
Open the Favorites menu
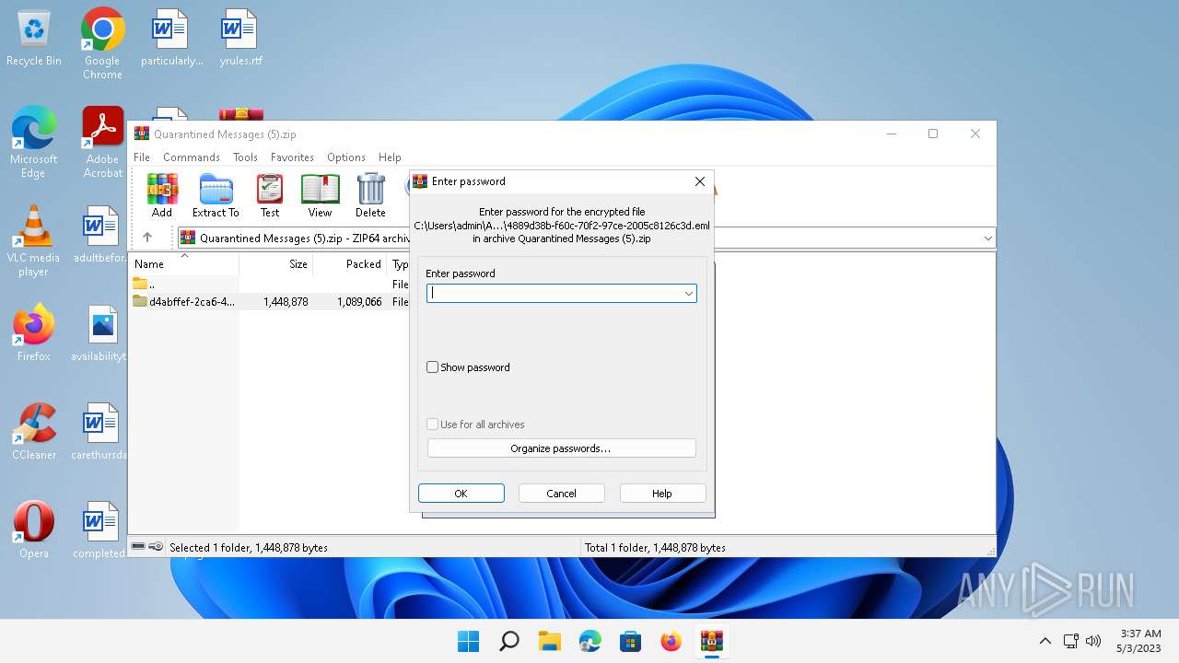pos(292,157)
